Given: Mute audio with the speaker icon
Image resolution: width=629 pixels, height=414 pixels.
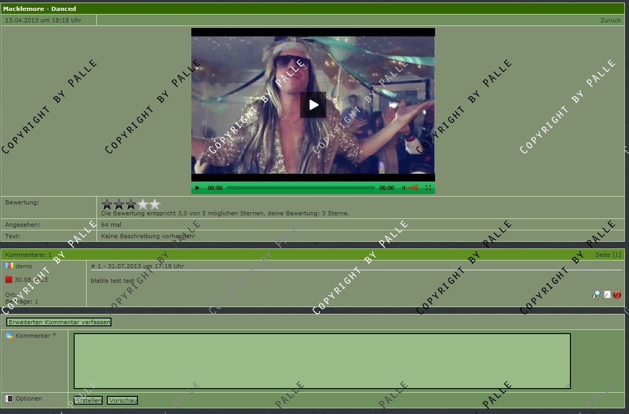Looking at the screenshot, I should click(x=403, y=188).
